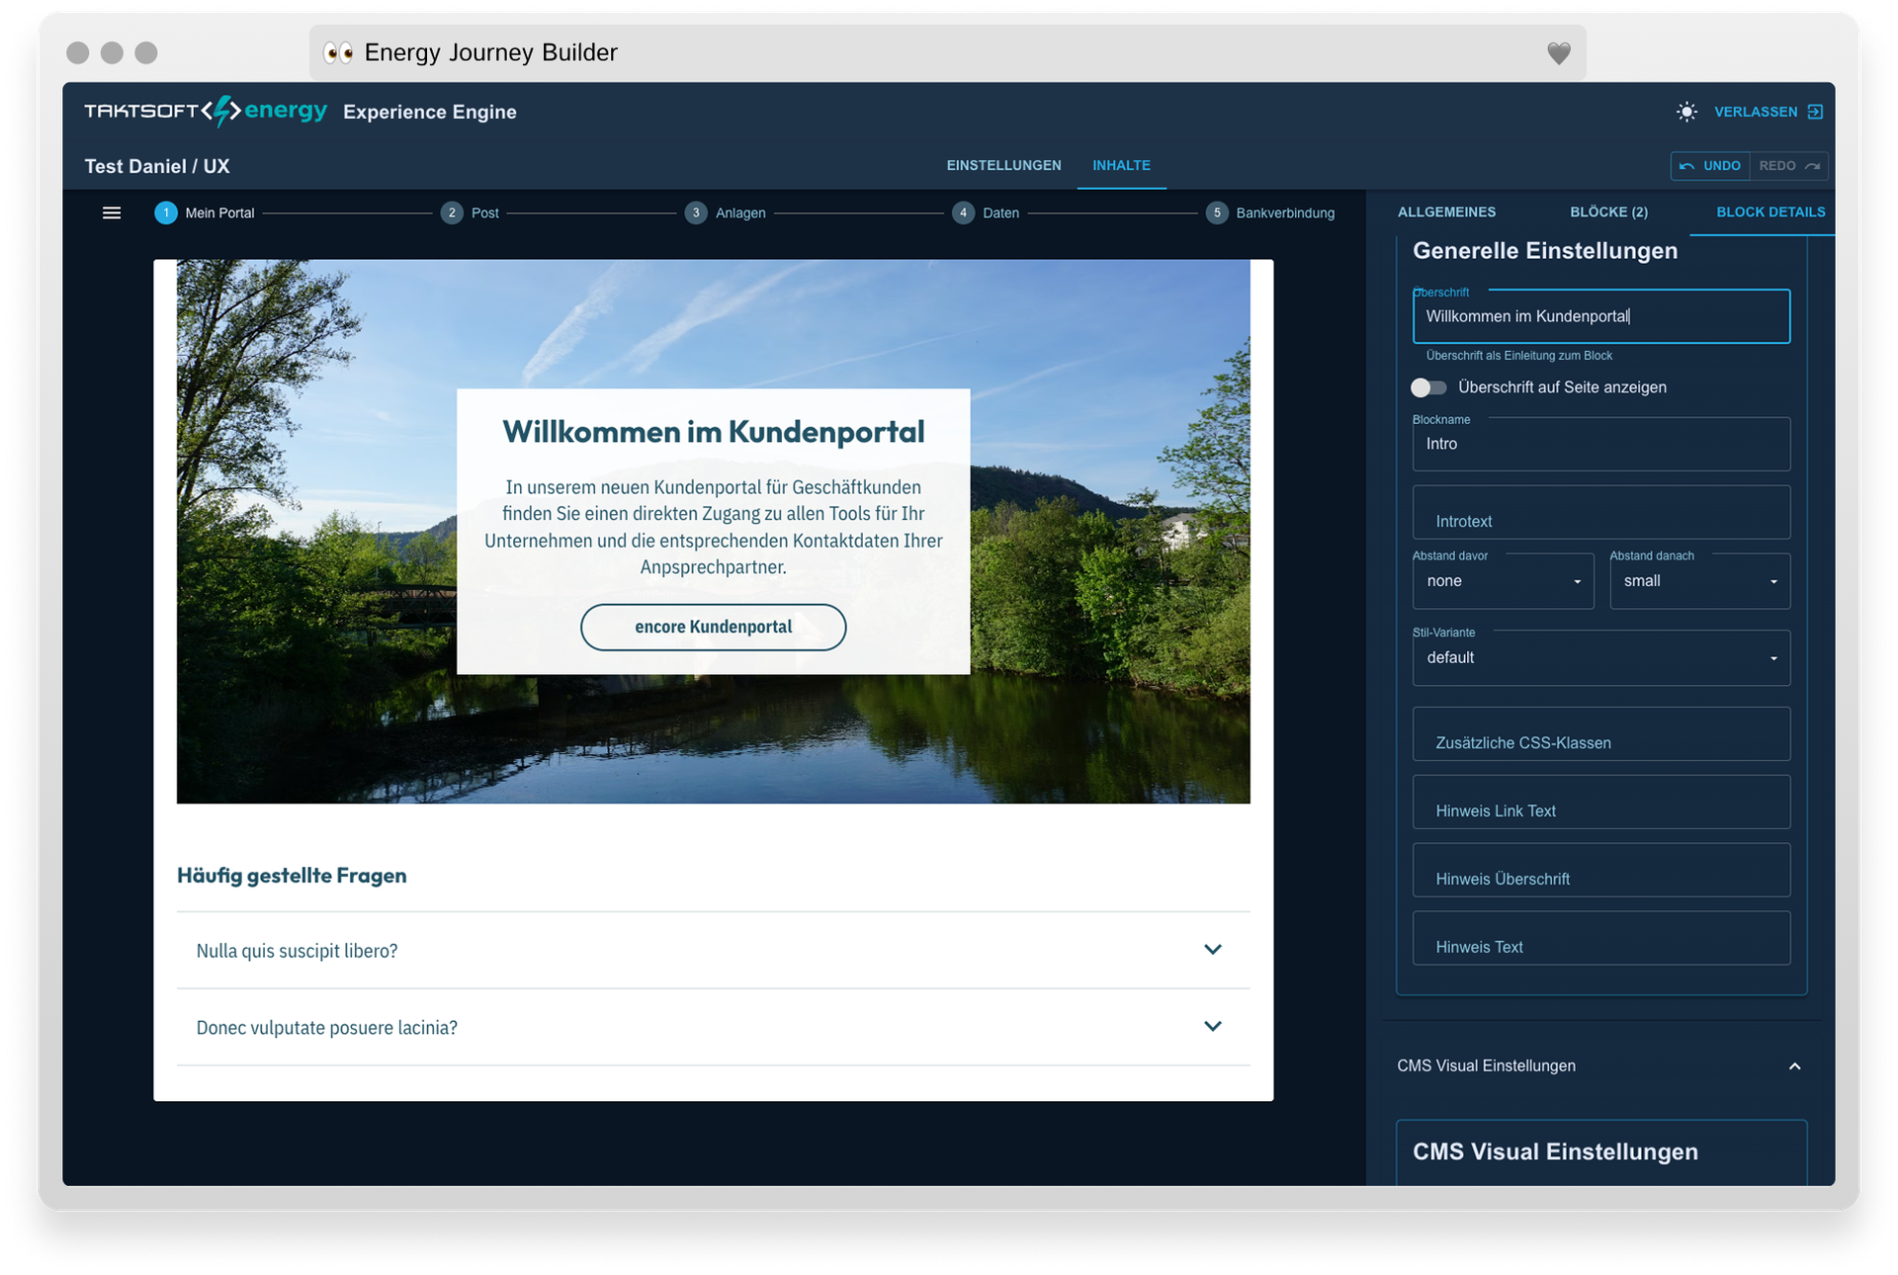The height and width of the screenshot is (1275, 1898).
Task: Click the Verlassen exit icon
Action: point(1815,112)
